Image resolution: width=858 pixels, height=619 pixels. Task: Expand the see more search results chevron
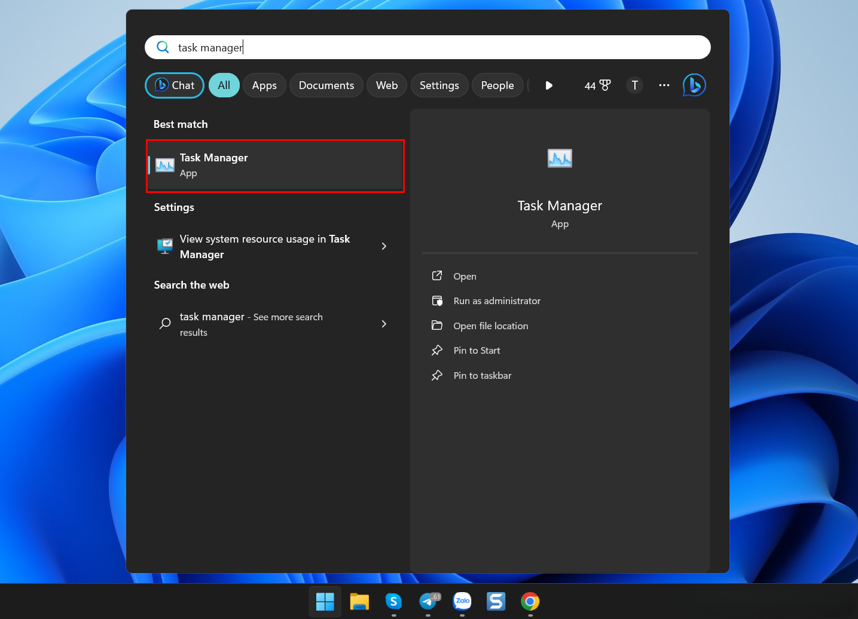384,324
